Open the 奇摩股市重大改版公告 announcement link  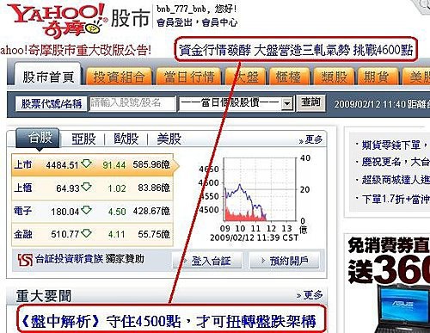[76, 50]
